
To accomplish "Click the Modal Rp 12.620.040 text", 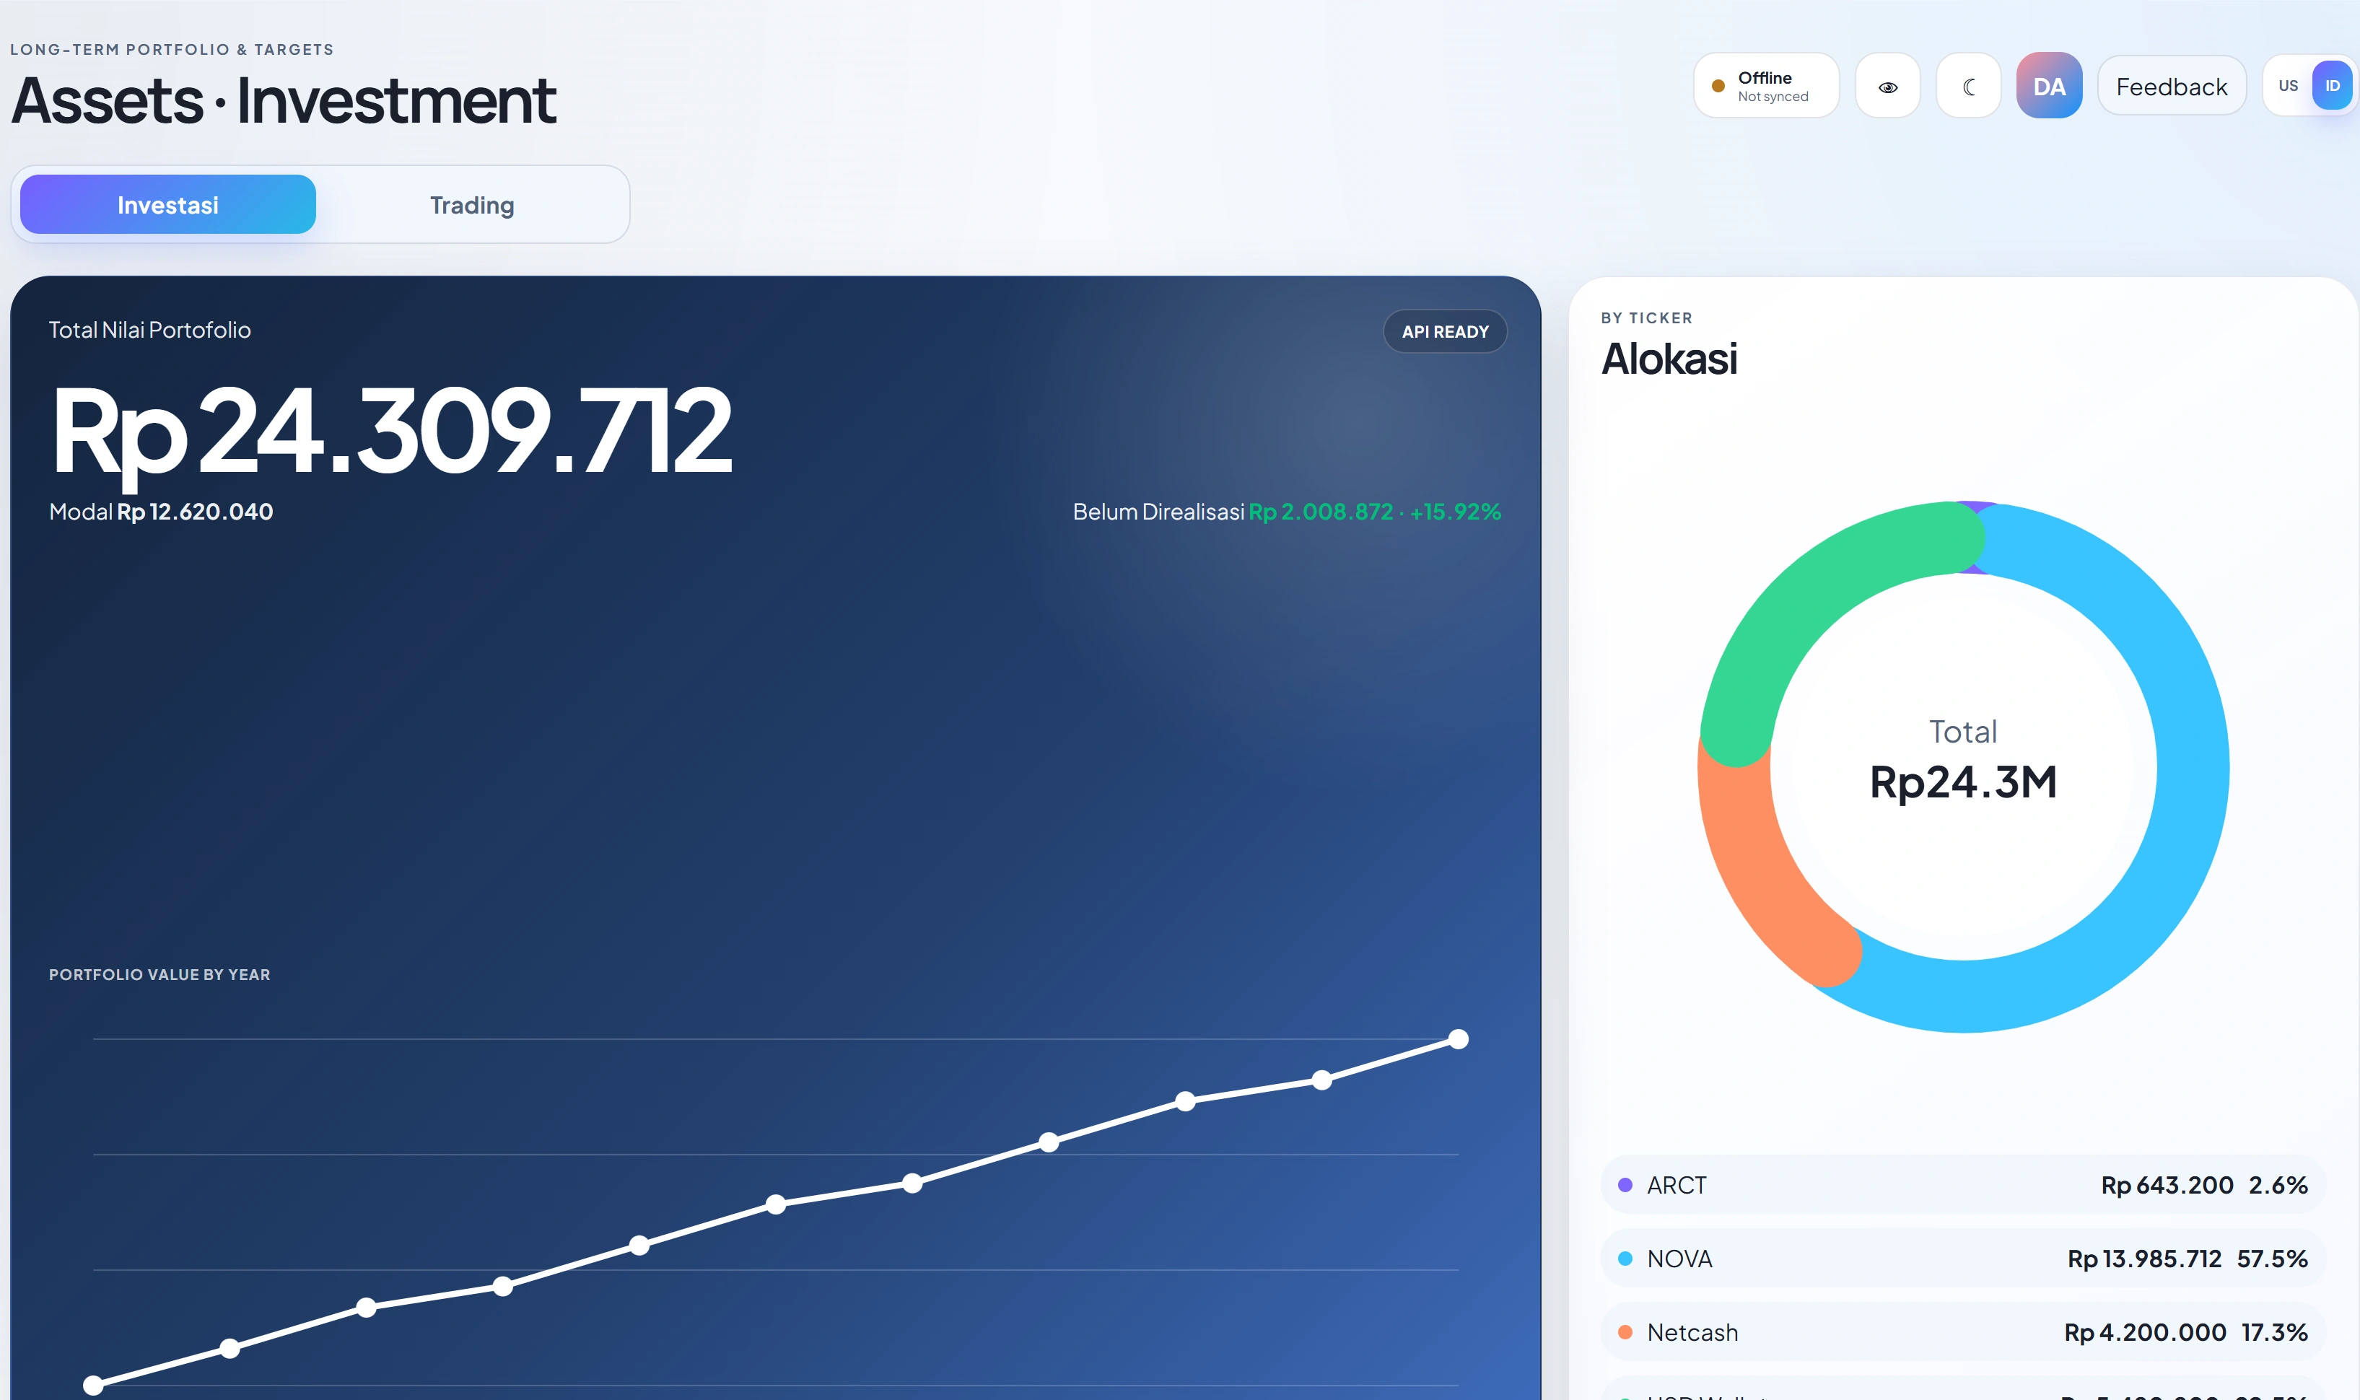I will point(161,512).
